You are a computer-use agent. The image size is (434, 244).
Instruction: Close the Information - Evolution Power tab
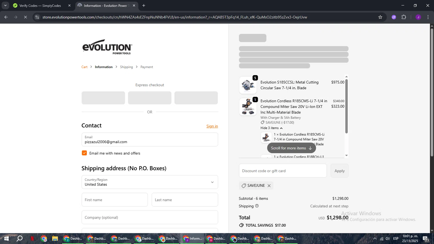point(134,5)
